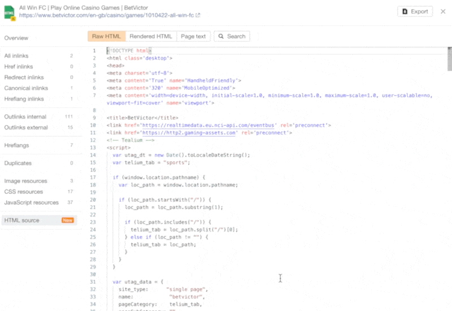This screenshot has width=452, height=311.
Task: View Outlinks external list
Action: point(25,127)
